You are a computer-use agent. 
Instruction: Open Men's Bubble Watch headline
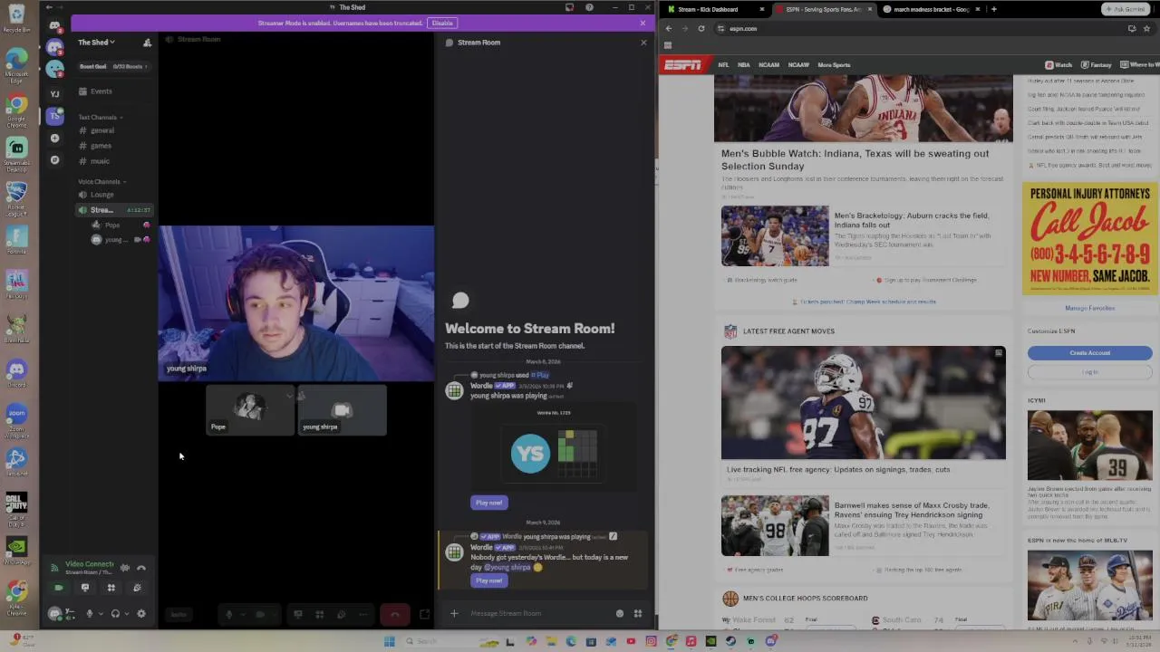click(x=855, y=159)
